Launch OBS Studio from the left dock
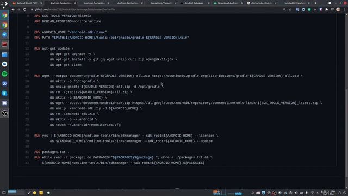This screenshot has width=348, height=196. [x=4, y=113]
